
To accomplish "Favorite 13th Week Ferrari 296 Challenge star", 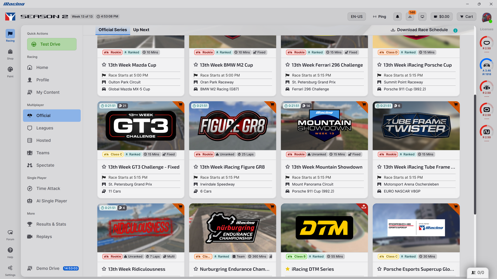I will pos(287,65).
